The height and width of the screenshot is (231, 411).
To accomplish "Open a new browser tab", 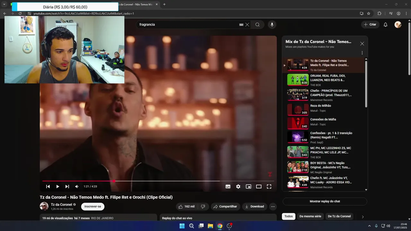I will click(x=164, y=4).
